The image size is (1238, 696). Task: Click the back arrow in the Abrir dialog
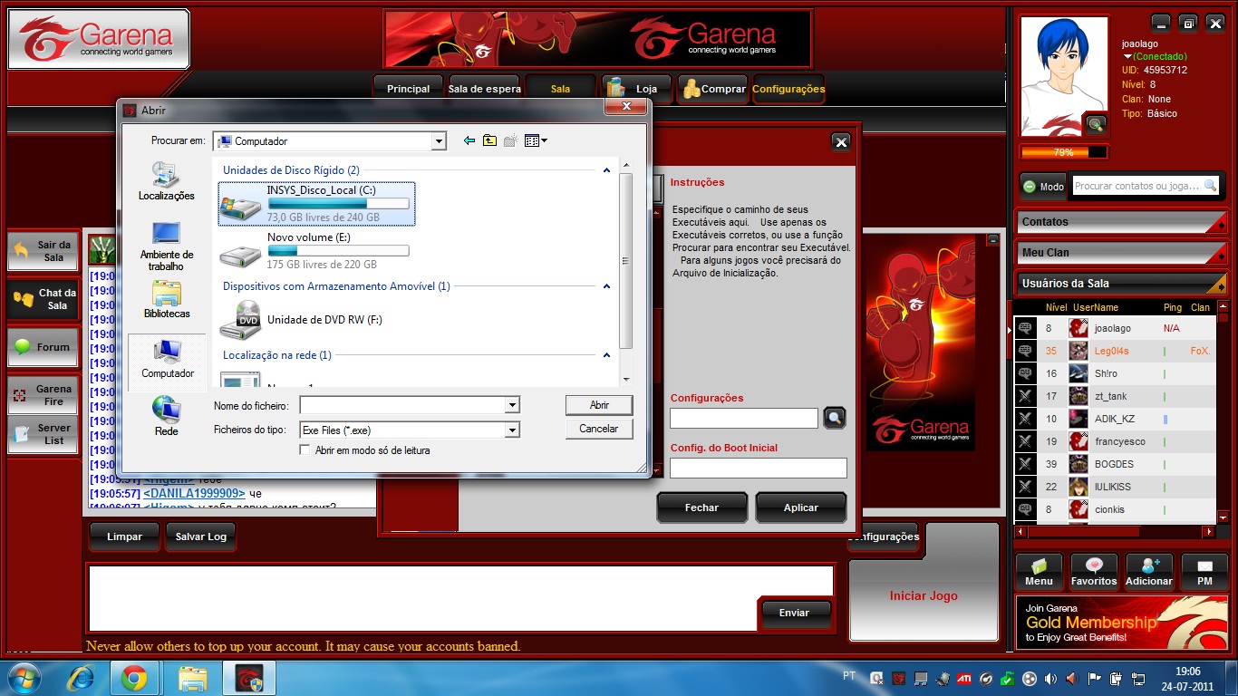pyautogui.click(x=469, y=140)
